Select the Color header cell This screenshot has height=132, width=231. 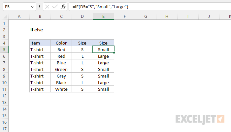[x=61, y=43]
